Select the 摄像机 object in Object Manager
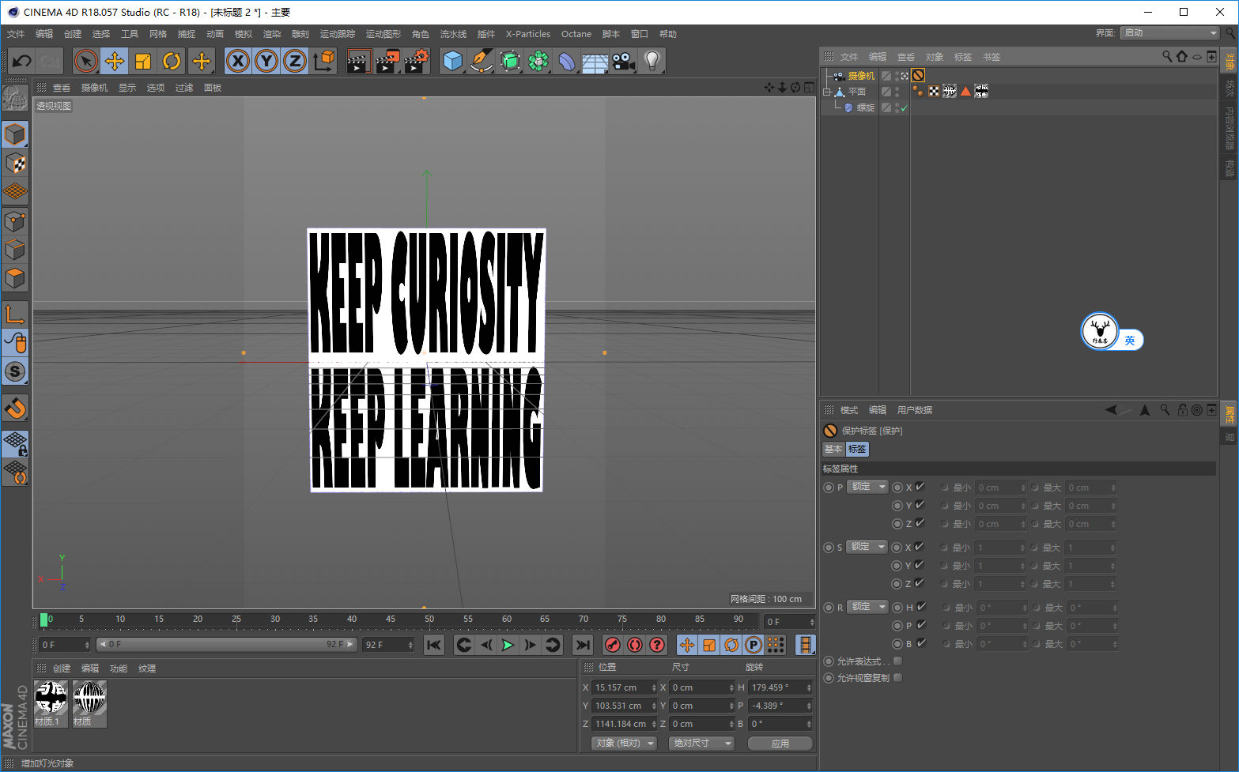The image size is (1239, 772). pyautogui.click(x=862, y=76)
